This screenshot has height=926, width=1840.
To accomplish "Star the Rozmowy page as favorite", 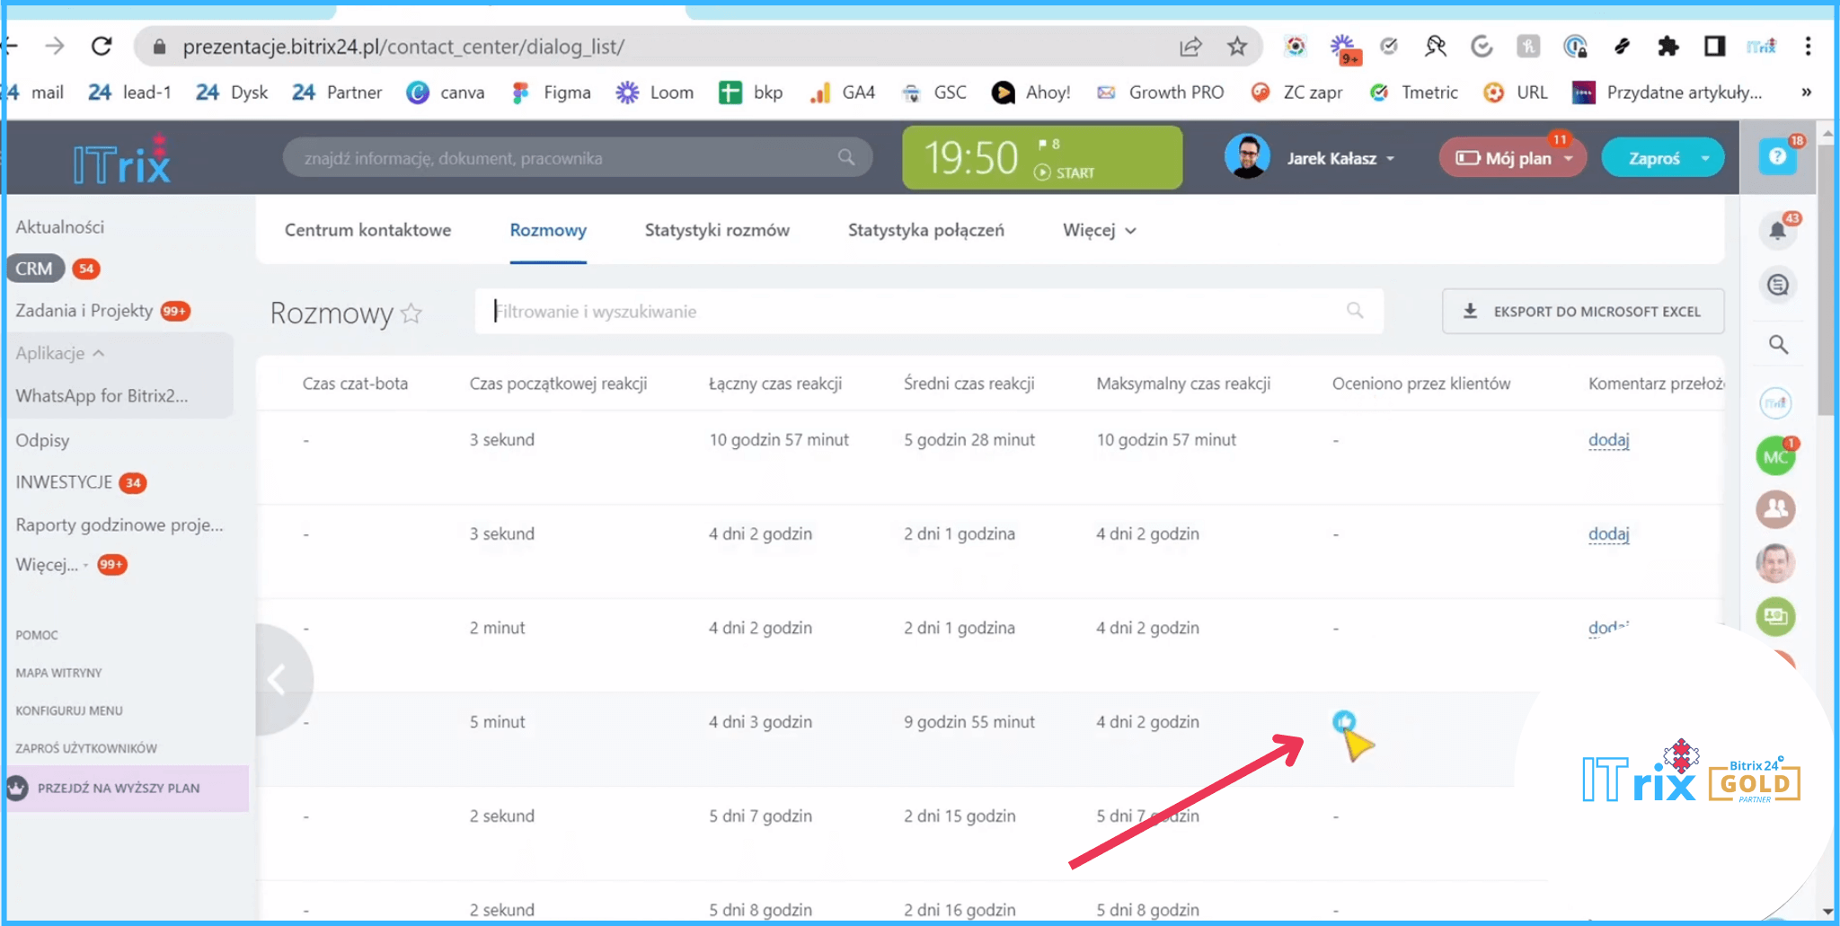I will (x=411, y=313).
